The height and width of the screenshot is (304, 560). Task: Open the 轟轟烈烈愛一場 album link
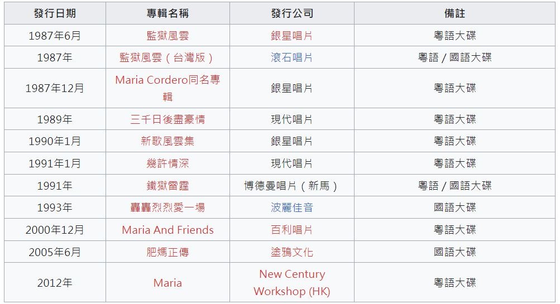(167, 208)
